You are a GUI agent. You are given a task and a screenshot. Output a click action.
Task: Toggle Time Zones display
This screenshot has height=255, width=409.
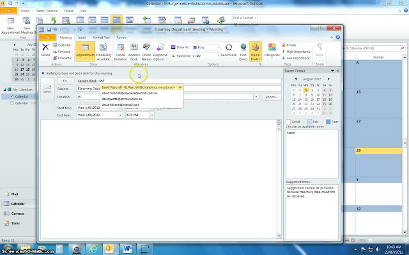(243, 52)
